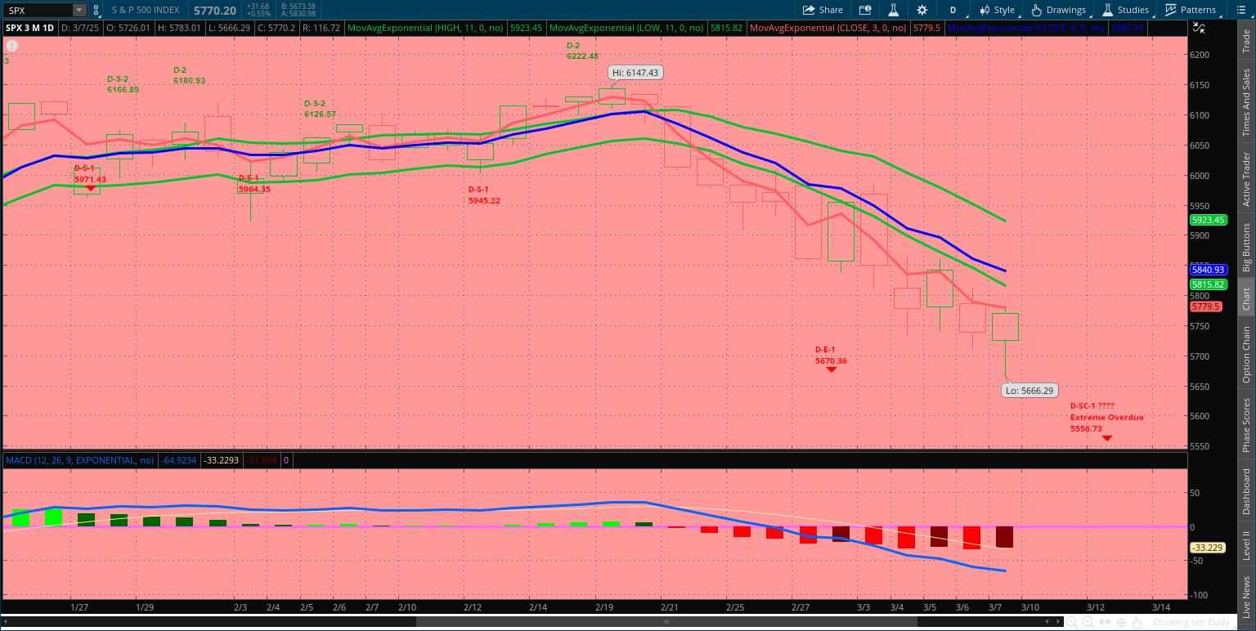The height and width of the screenshot is (631, 1256).
Task: Expand the SPX symbol dropdown arrow
Action: (78, 10)
